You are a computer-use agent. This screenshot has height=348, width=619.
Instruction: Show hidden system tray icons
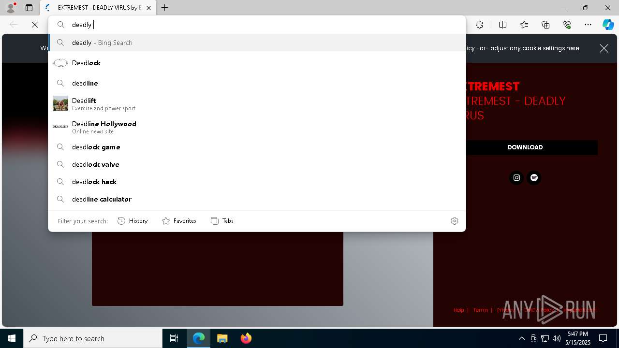click(521, 338)
